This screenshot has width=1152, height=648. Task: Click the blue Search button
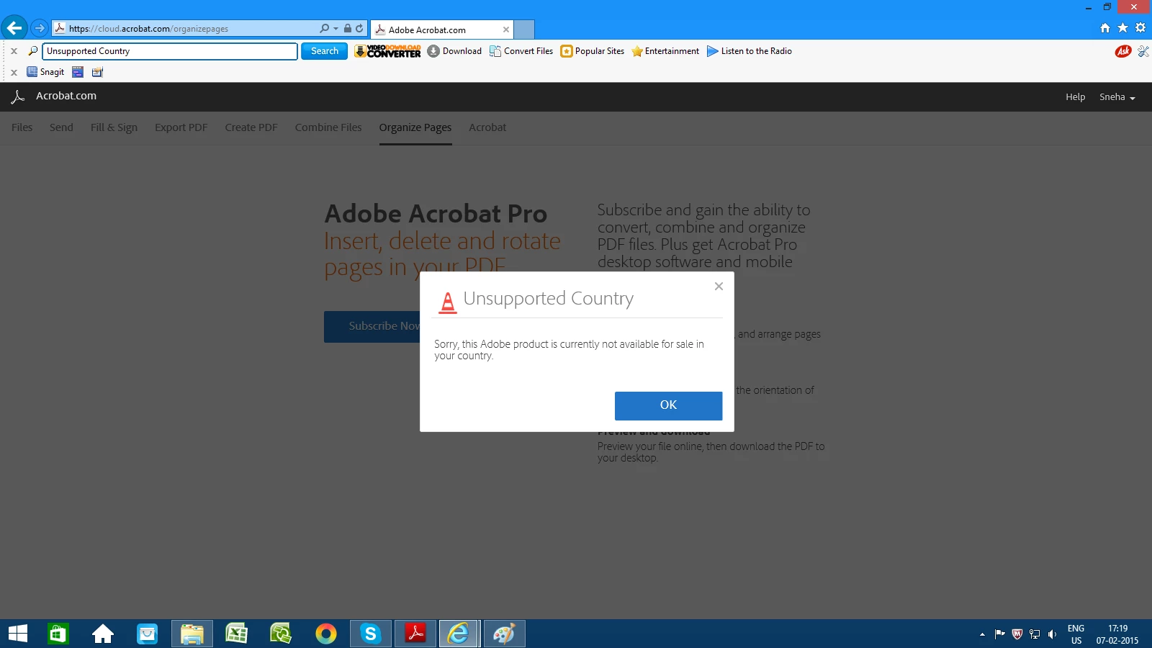pos(324,51)
